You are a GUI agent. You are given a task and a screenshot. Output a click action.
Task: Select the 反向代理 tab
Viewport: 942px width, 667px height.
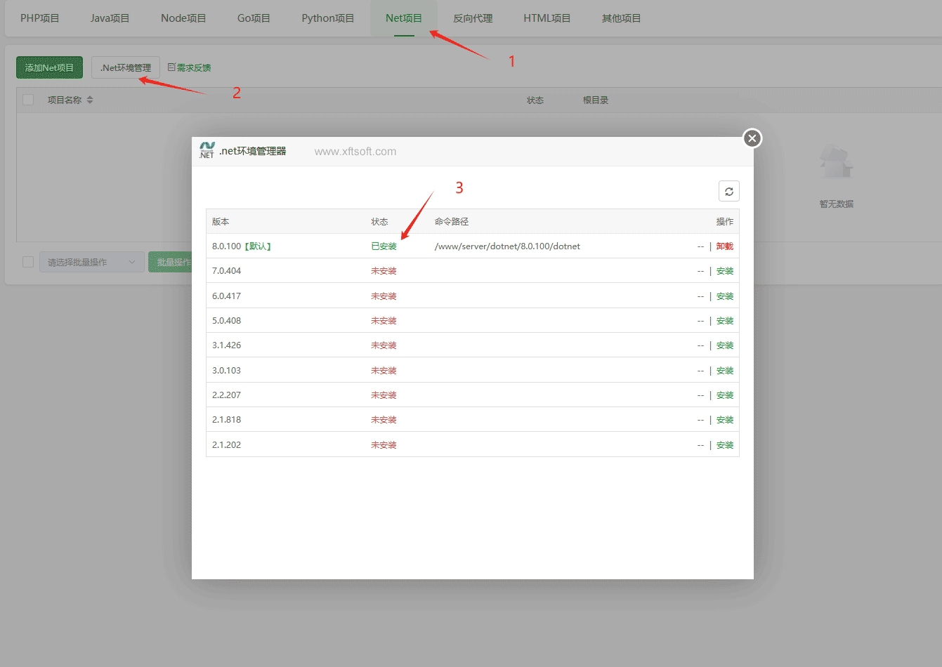pos(473,18)
